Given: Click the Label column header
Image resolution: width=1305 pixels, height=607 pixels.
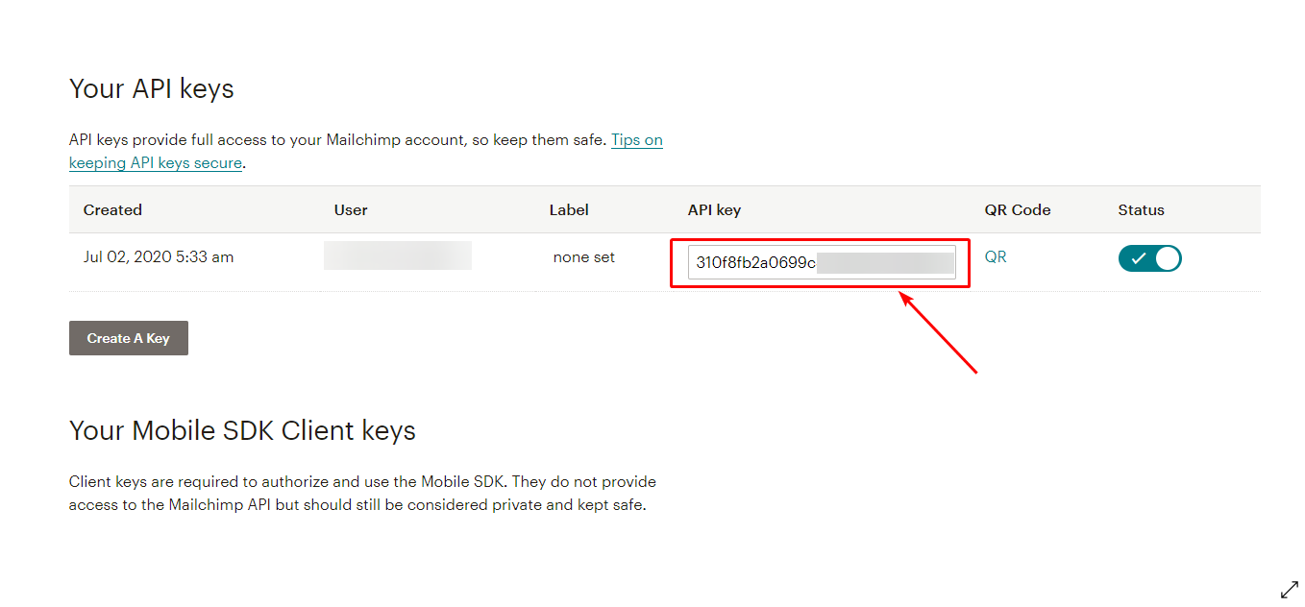Looking at the screenshot, I should tap(569, 209).
